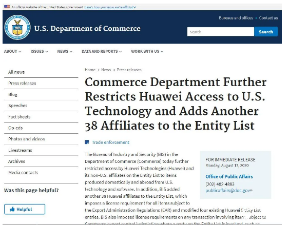Open the ISSUES dropdown menu
289x225 pixels.
[39, 51]
